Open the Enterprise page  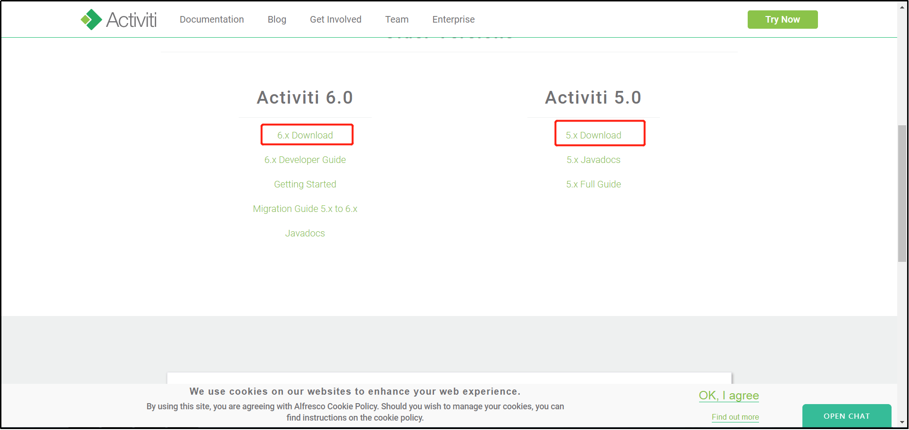(453, 19)
